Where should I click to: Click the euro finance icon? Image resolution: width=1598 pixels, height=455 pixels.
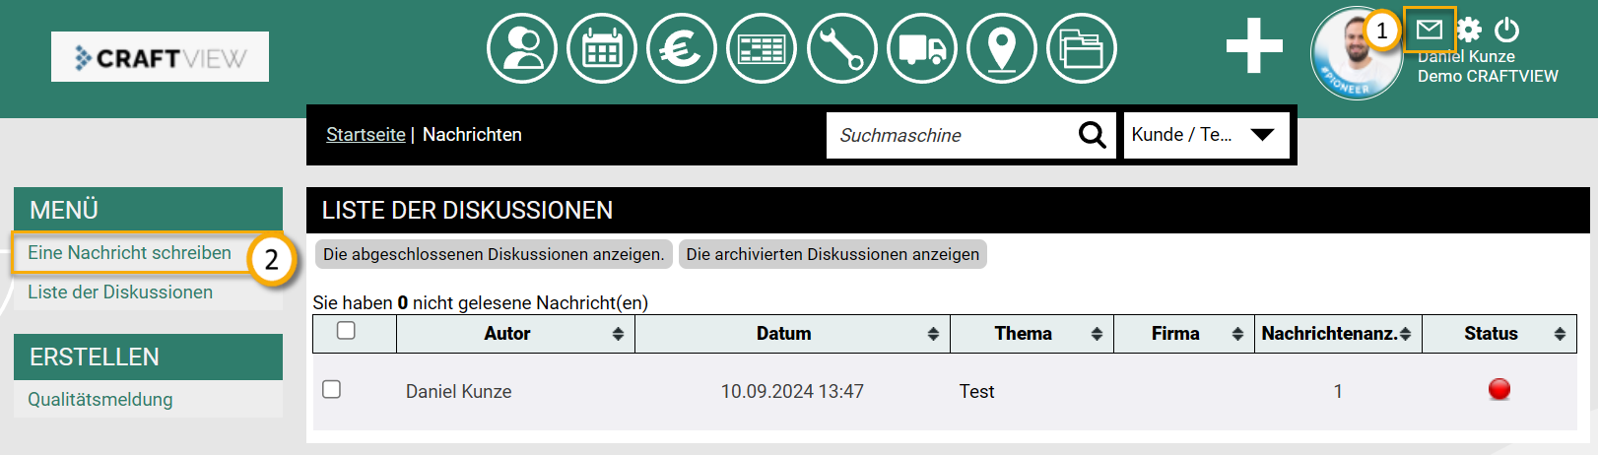point(682,48)
